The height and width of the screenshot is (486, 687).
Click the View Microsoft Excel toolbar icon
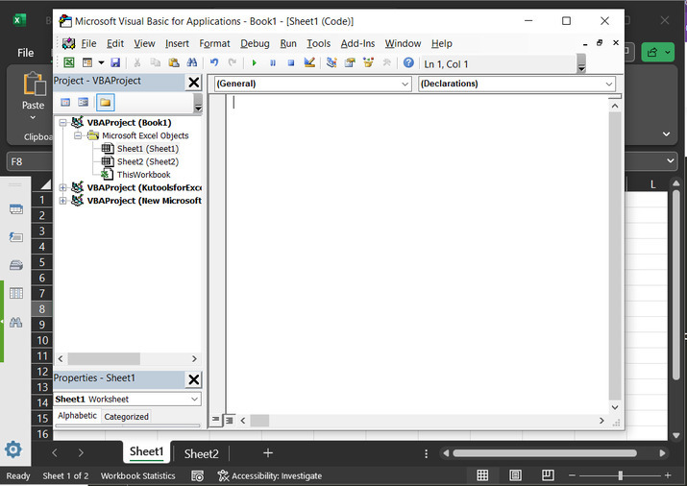[69, 62]
